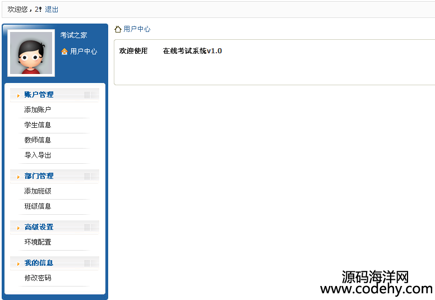Collapse the 账户管理 section header
The image size is (435, 300).
(x=54, y=95)
